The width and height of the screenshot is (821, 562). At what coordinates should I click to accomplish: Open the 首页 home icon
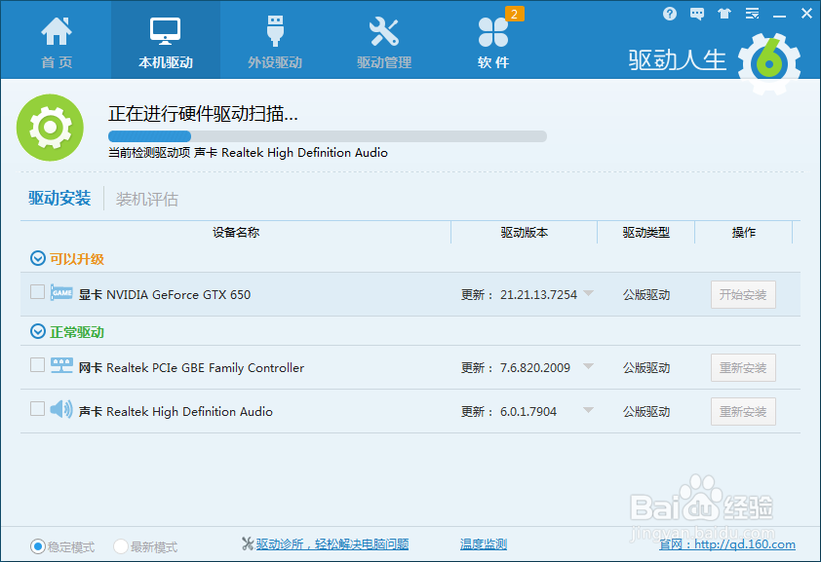pyautogui.click(x=56, y=29)
